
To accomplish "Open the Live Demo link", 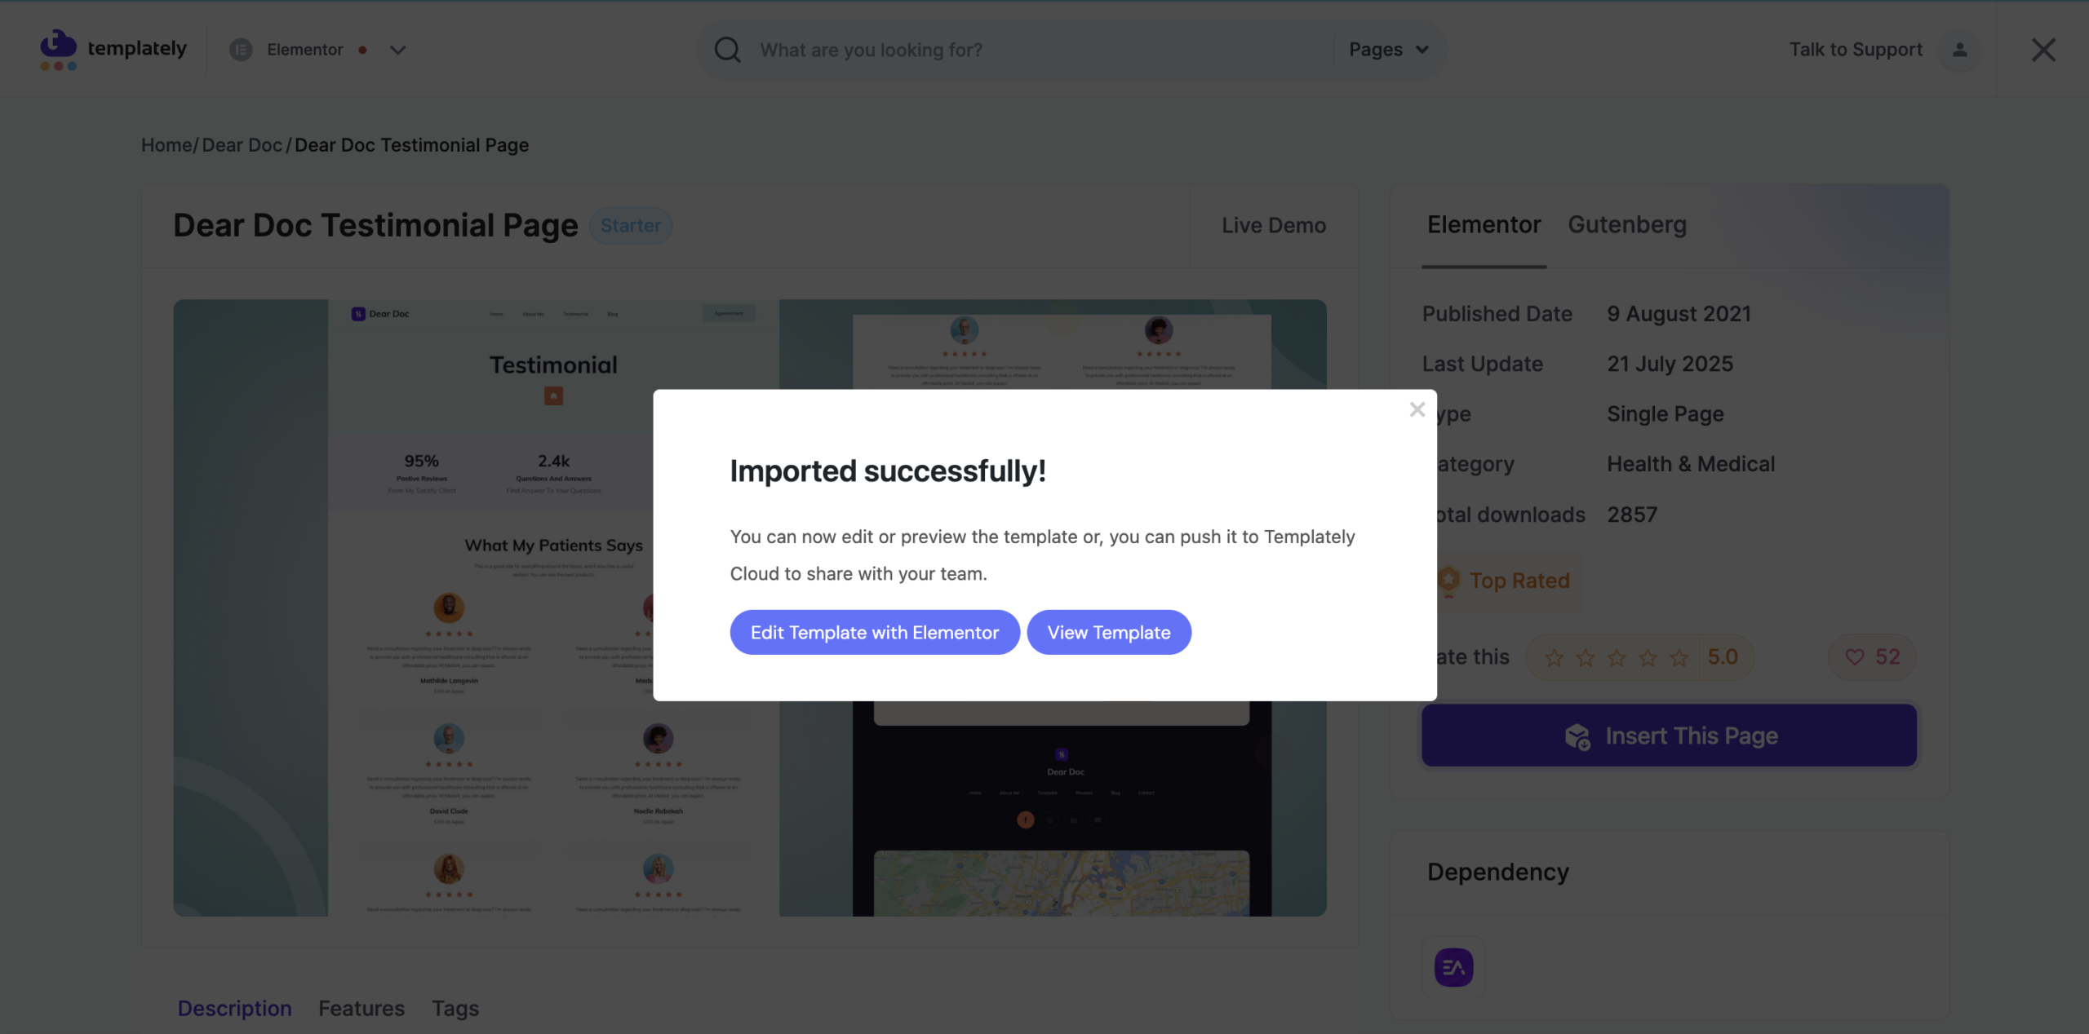I will (x=1273, y=225).
